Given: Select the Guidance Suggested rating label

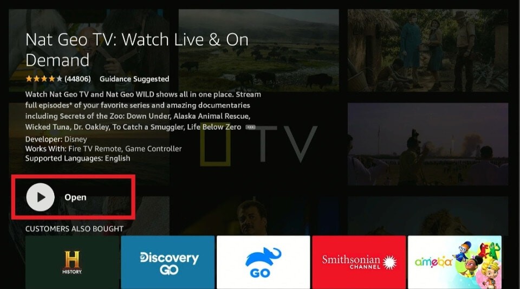Looking at the screenshot, I should [134, 79].
